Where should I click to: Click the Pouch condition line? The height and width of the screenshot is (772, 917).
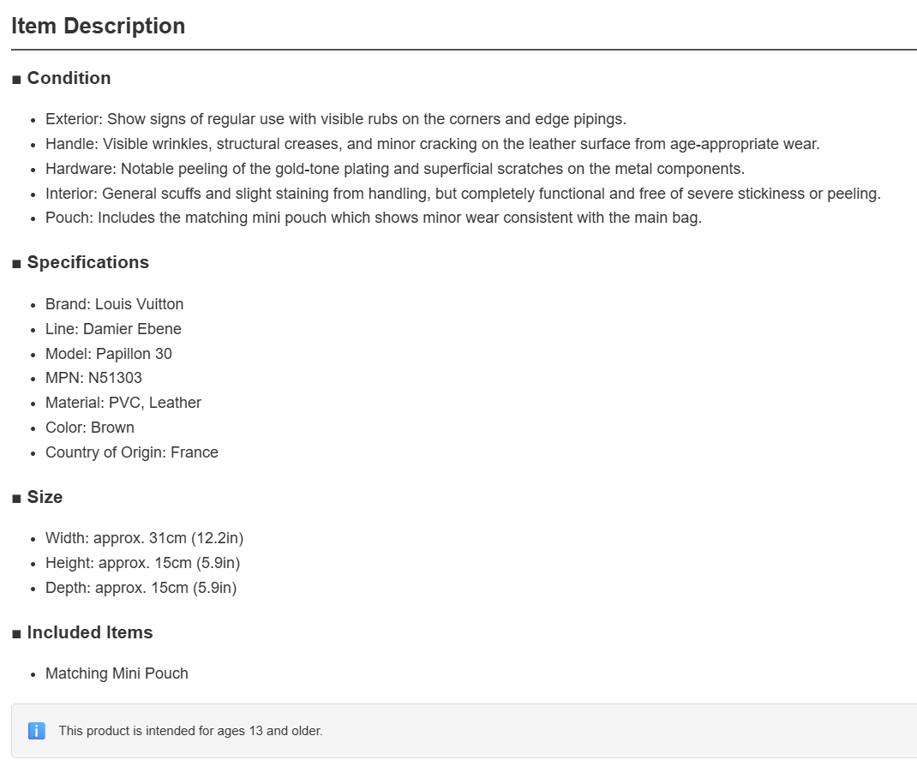click(374, 218)
